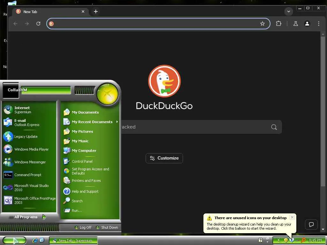Viewport: 327px width, 245px height.
Task: Open the browser profile icon
Action: pos(307,24)
